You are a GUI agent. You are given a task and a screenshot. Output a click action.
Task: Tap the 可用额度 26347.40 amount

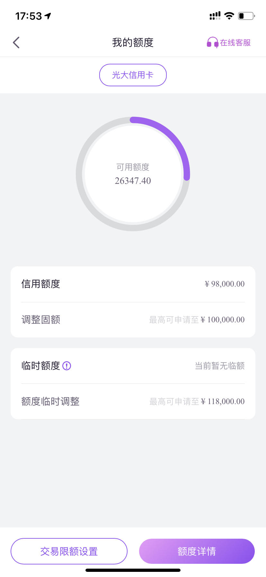click(x=133, y=181)
